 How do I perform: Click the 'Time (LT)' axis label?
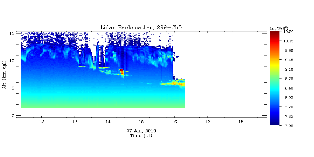point(141,136)
